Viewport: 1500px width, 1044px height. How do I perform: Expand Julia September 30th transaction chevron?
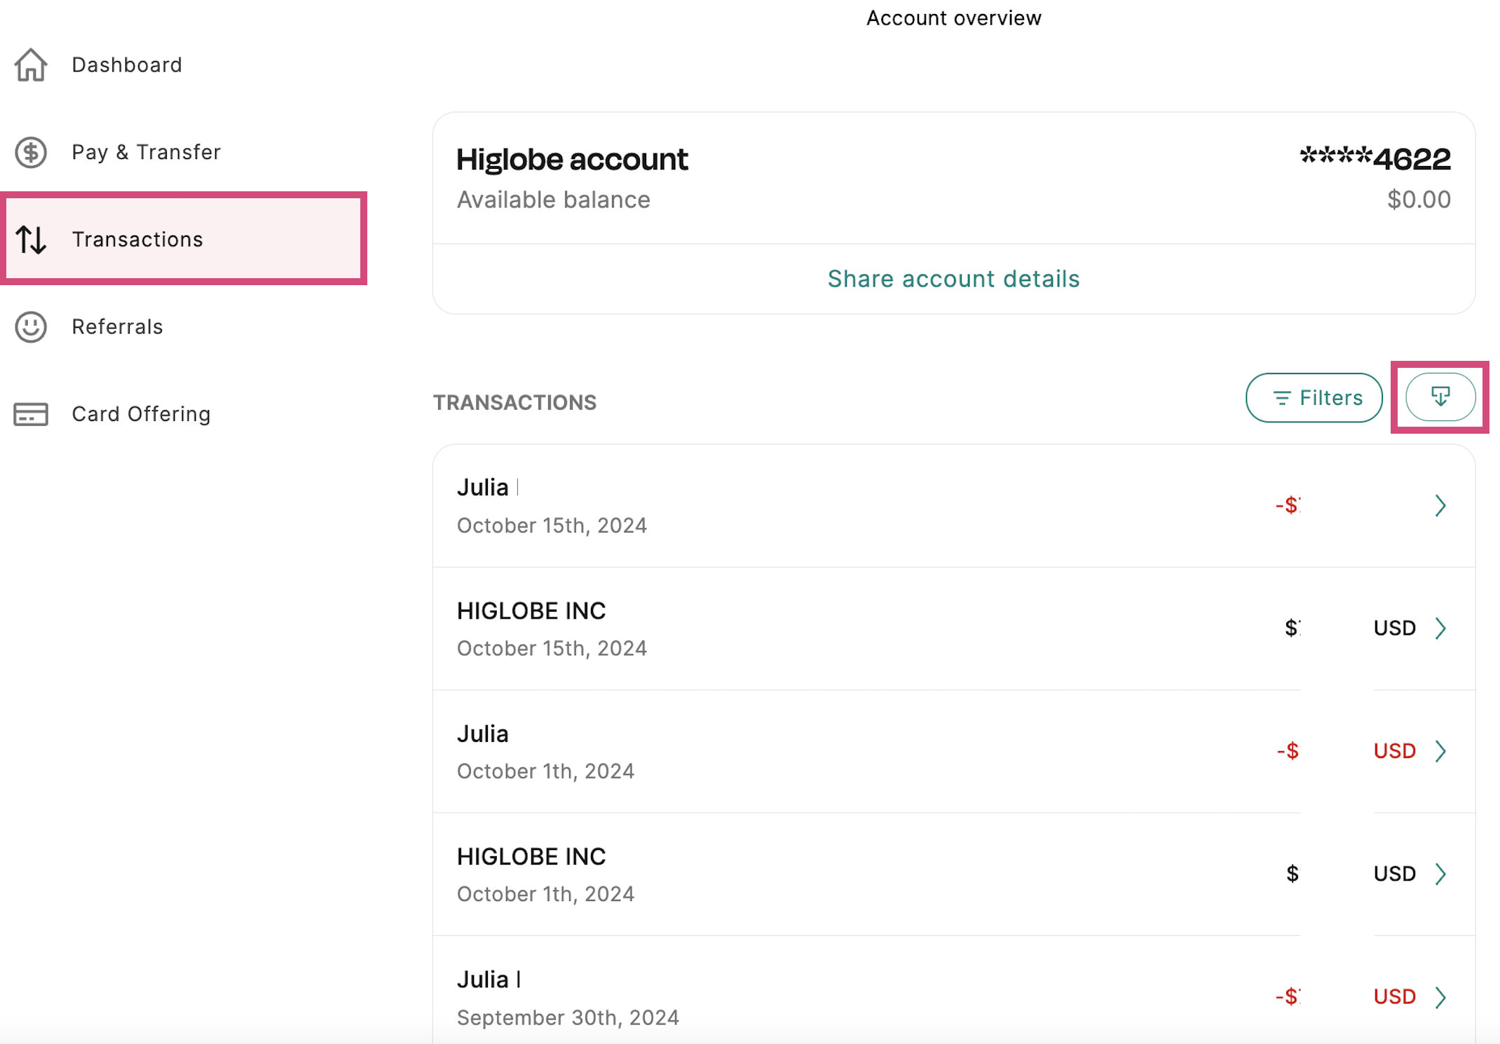click(x=1440, y=997)
